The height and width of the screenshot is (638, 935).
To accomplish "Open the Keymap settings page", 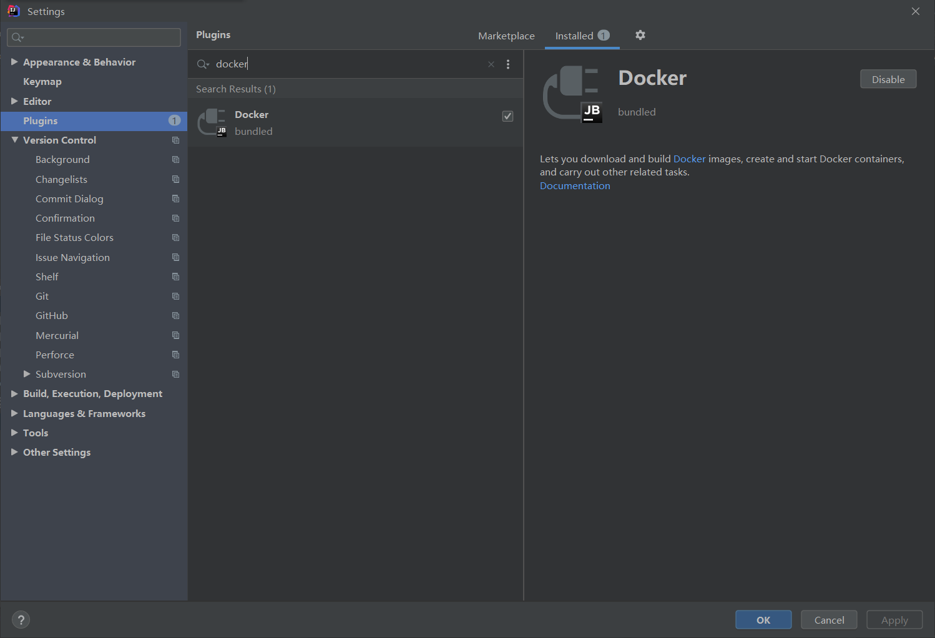I will 42,82.
